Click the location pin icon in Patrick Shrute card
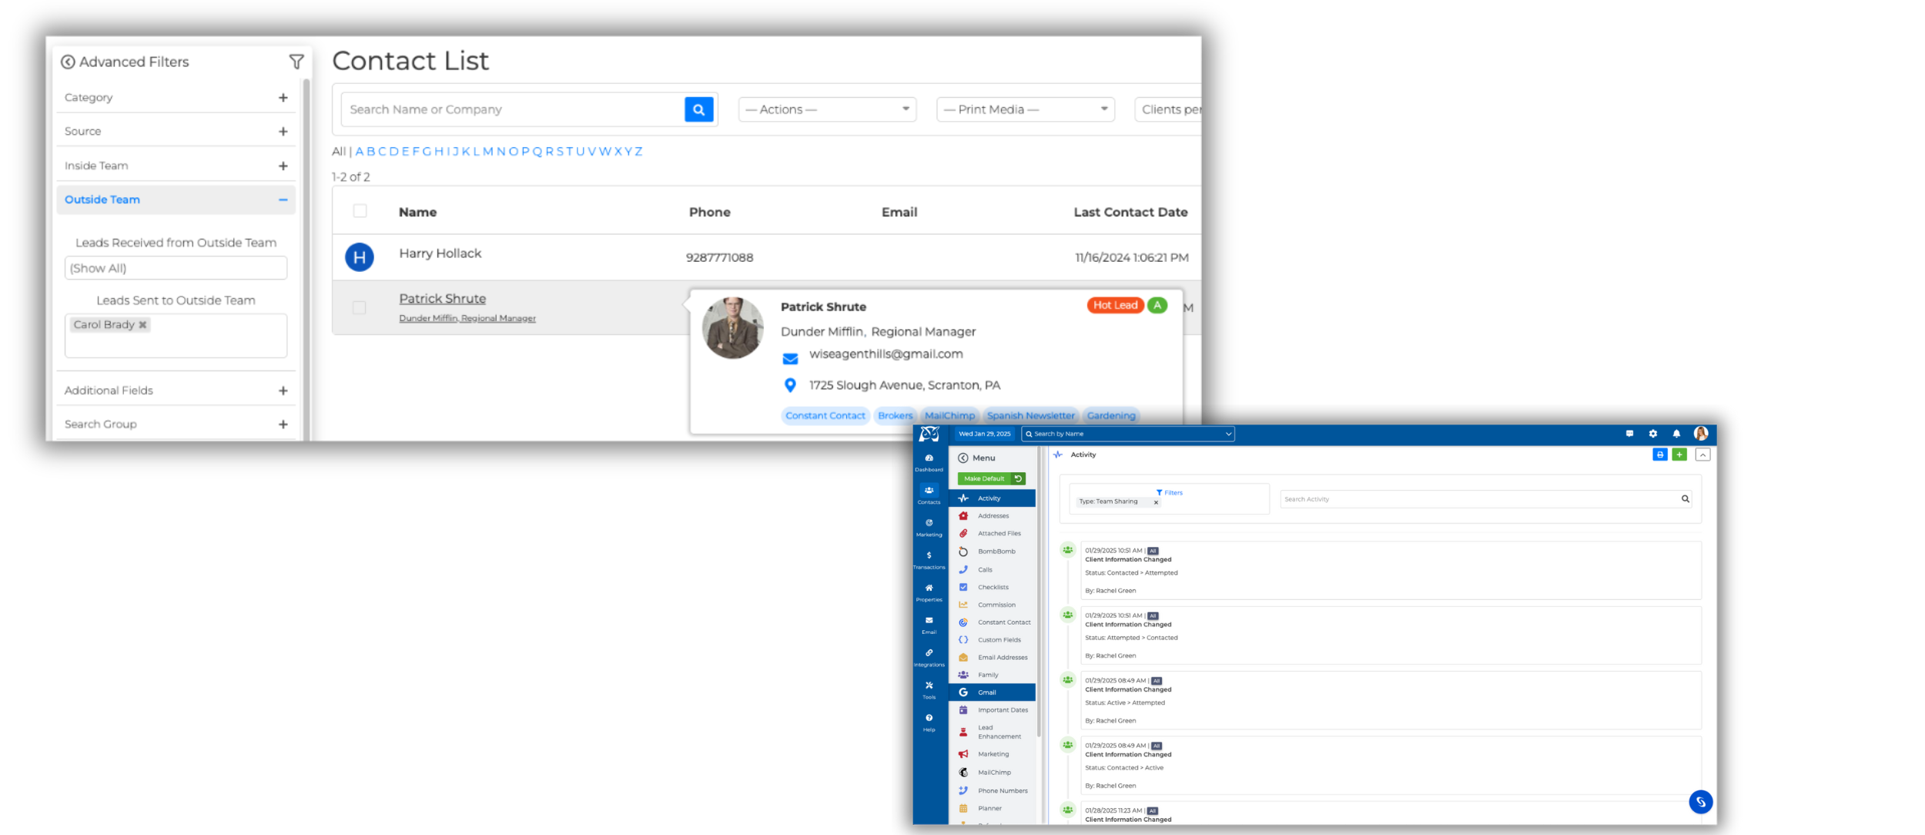The width and height of the screenshot is (1925, 835). pyautogui.click(x=790, y=385)
